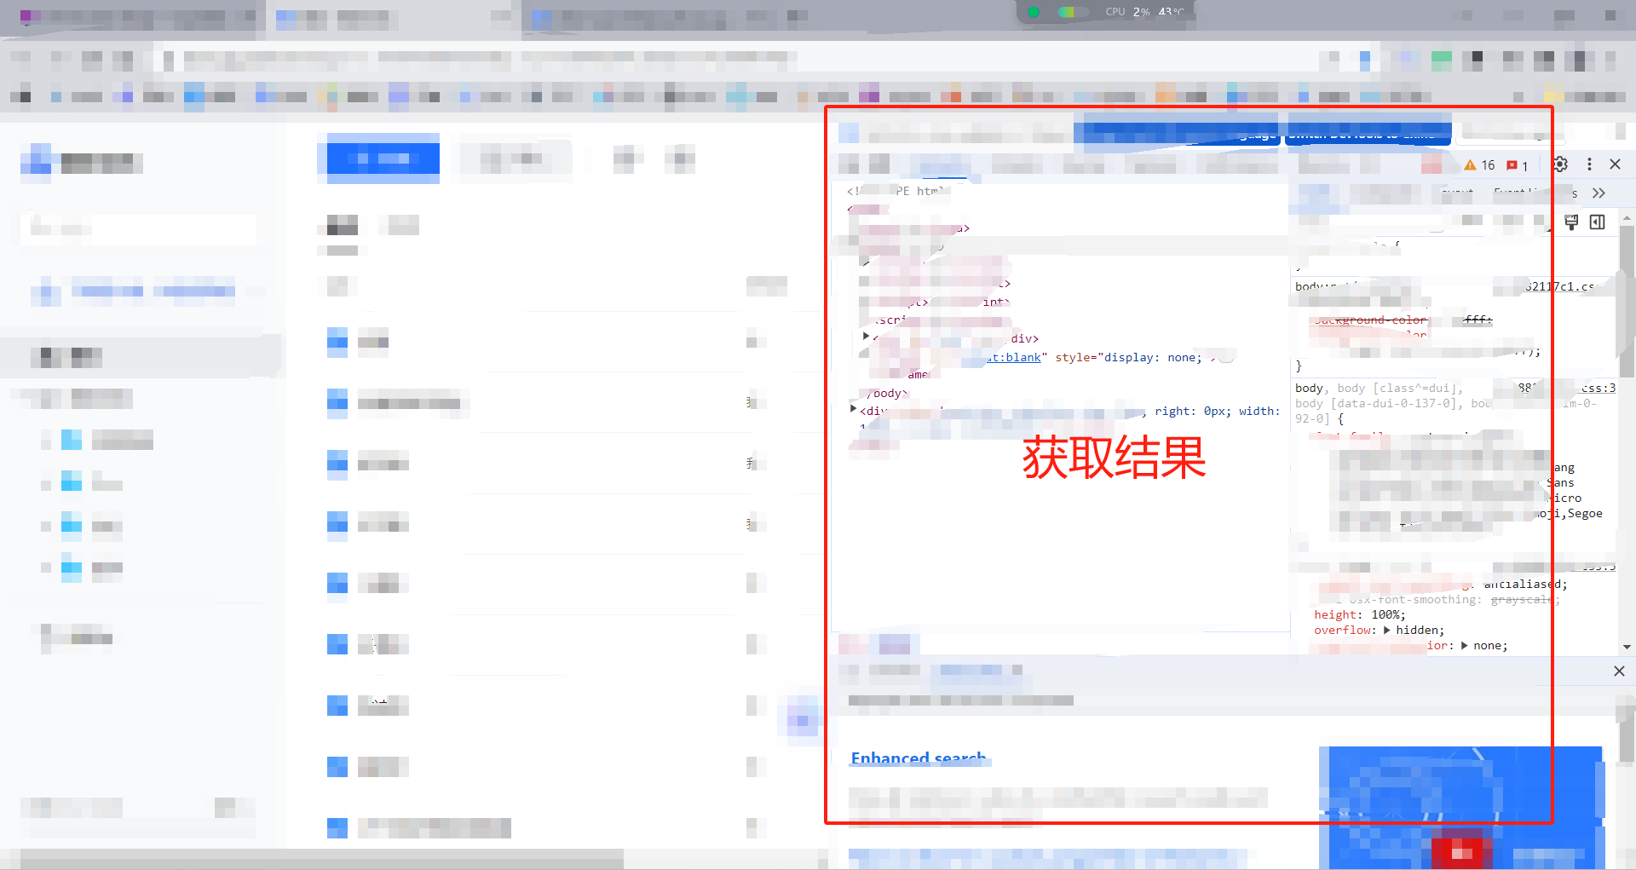Image resolution: width=1636 pixels, height=870 pixels.
Task: Toggle the computed styles sidebar icon
Action: (x=1598, y=222)
